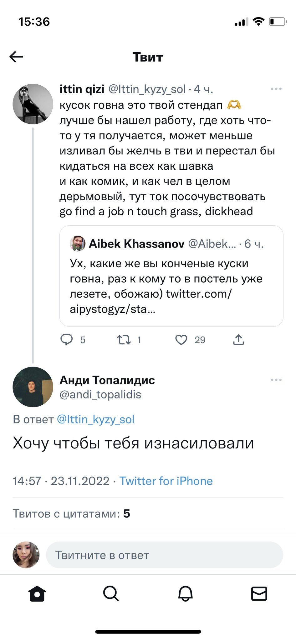The height and width of the screenshot is (640, 296).
Task: Retweet the ittin qizi tweet
Action: click(124, 339)
